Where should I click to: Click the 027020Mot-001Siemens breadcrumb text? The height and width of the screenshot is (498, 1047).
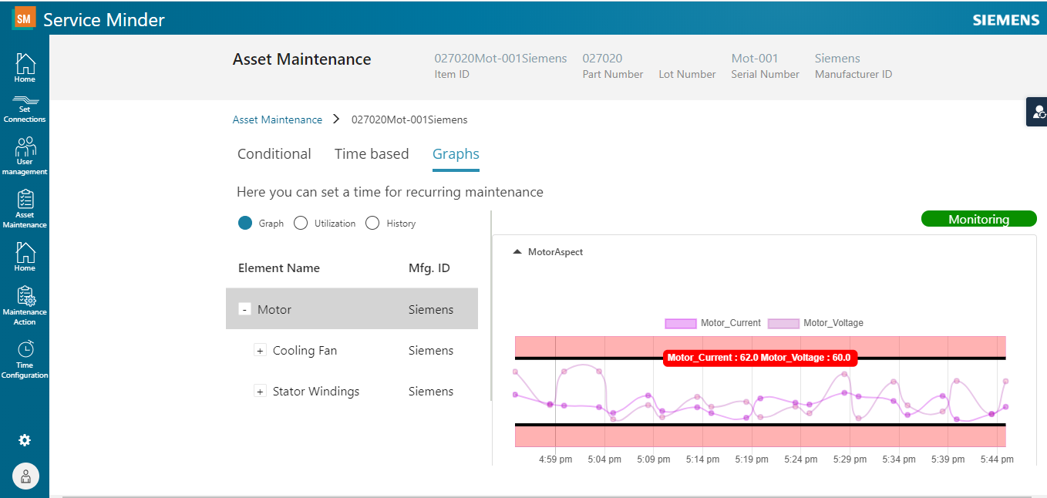(x=409, y=119)
